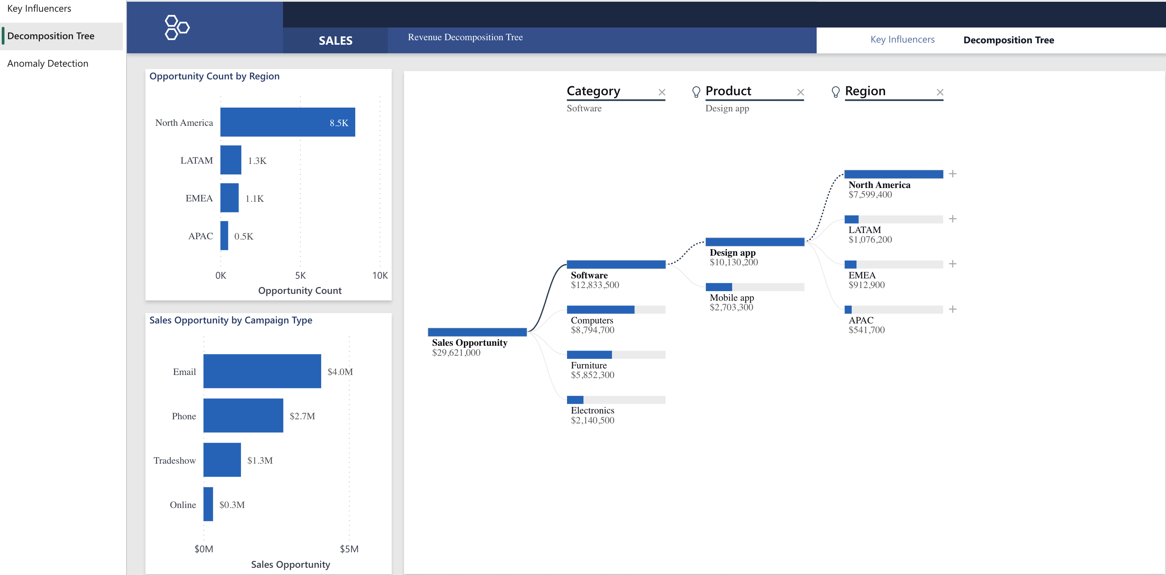Remove the Product level with its X
Viewport: 1166px width, 575px height.
click(x=800, y=92)
